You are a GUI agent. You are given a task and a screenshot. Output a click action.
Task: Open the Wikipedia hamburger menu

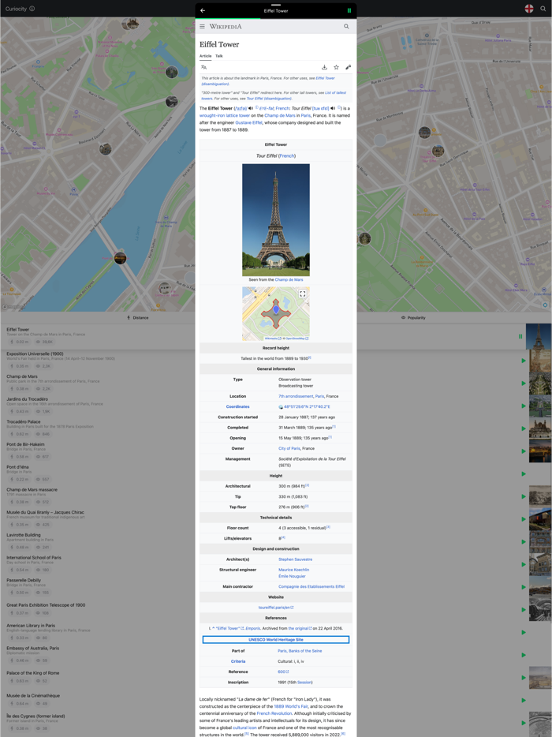click(202, 27)
